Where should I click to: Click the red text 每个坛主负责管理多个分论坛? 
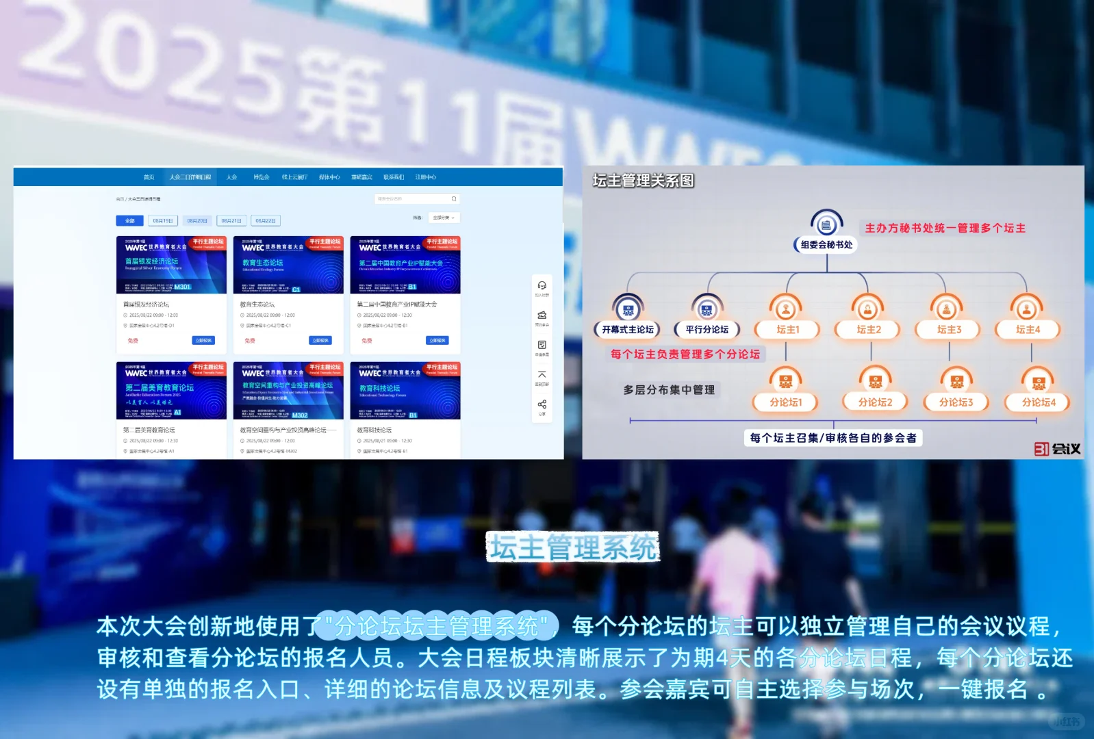685,354
